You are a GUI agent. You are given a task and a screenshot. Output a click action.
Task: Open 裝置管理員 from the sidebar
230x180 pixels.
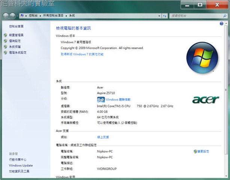(x=16, y=35)
